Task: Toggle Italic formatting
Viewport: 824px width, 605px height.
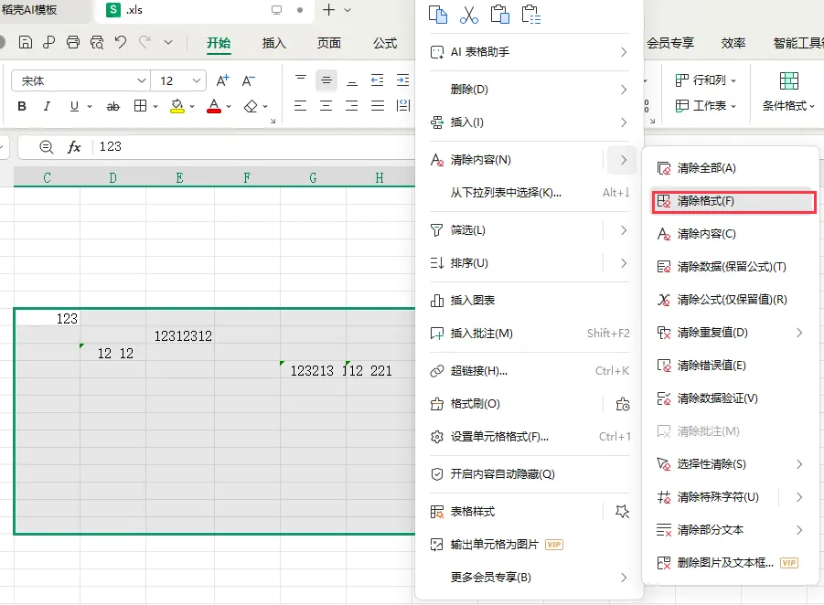Action: (x=47, y=107)
